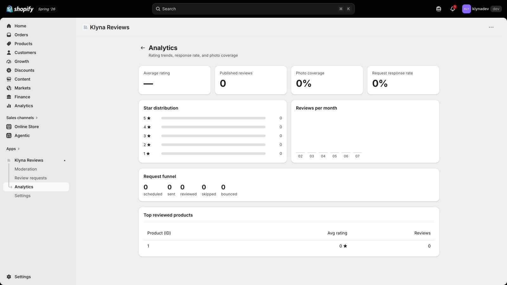Click the 1 star distribution bar
The image size is (507, 285).
[x=213, y=154]
